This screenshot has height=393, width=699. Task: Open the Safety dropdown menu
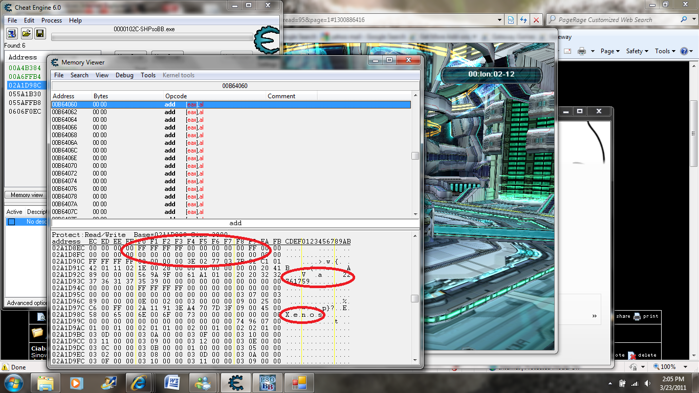(x=637, y=51)
